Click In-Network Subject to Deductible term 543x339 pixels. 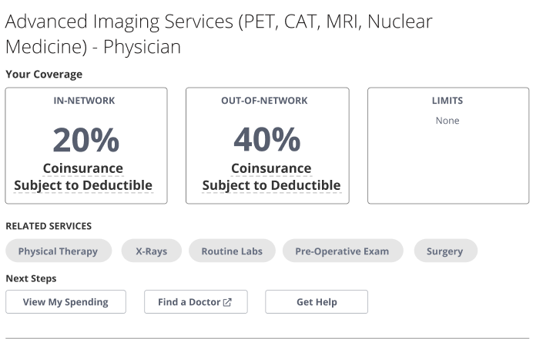[x=82, y=185]
